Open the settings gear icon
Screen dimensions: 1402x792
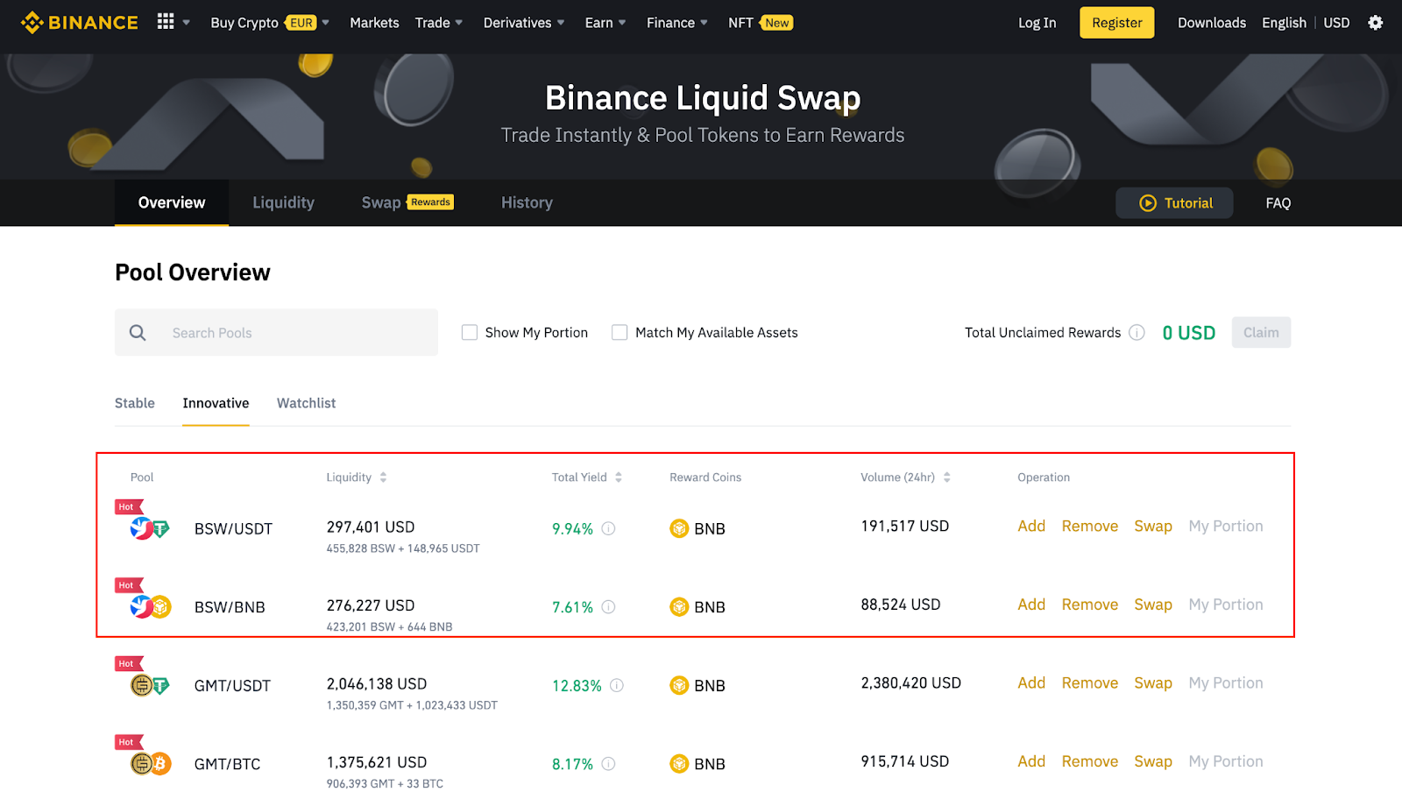click(1376, 23)
